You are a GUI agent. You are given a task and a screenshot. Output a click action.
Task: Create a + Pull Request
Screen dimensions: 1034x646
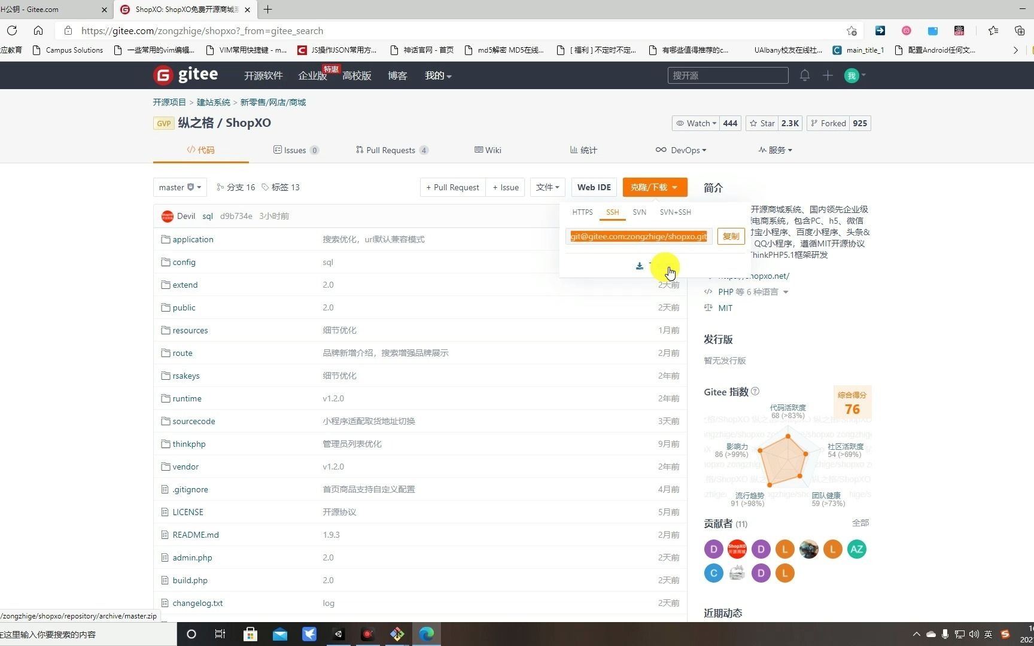(x=452, y=187)
